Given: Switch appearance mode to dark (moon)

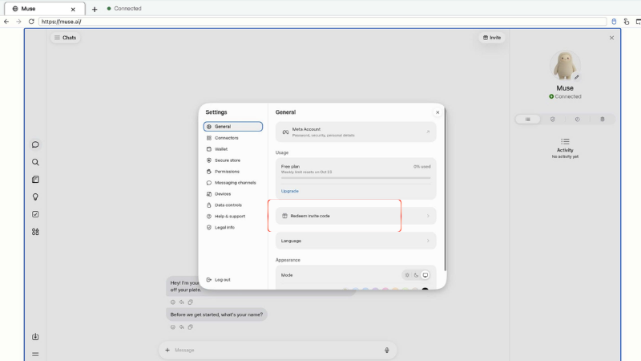Looking at the screenshot, I should (x=416, y=275).
